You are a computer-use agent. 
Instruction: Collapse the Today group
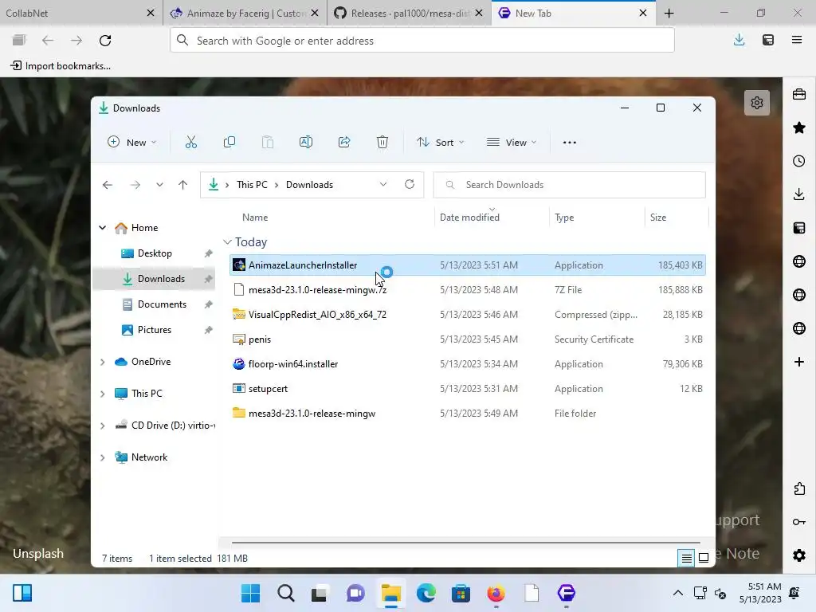point(227,242)
